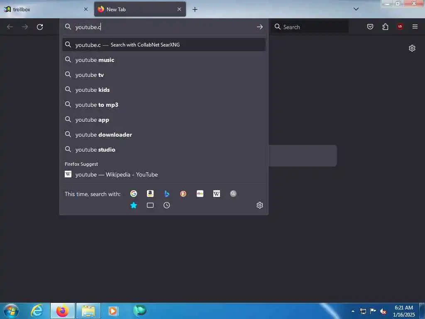Viewport: 425px width, 319px height.
Task: Show hidden system tray icons
Action: 353,311
